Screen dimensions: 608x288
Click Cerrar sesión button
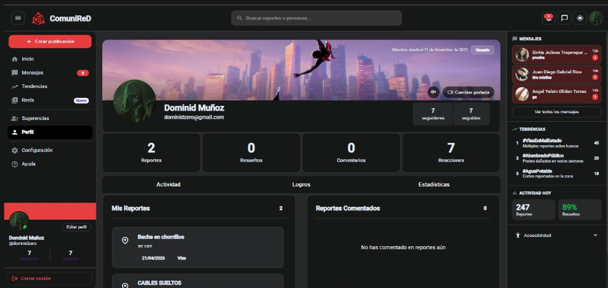[50, 278]
